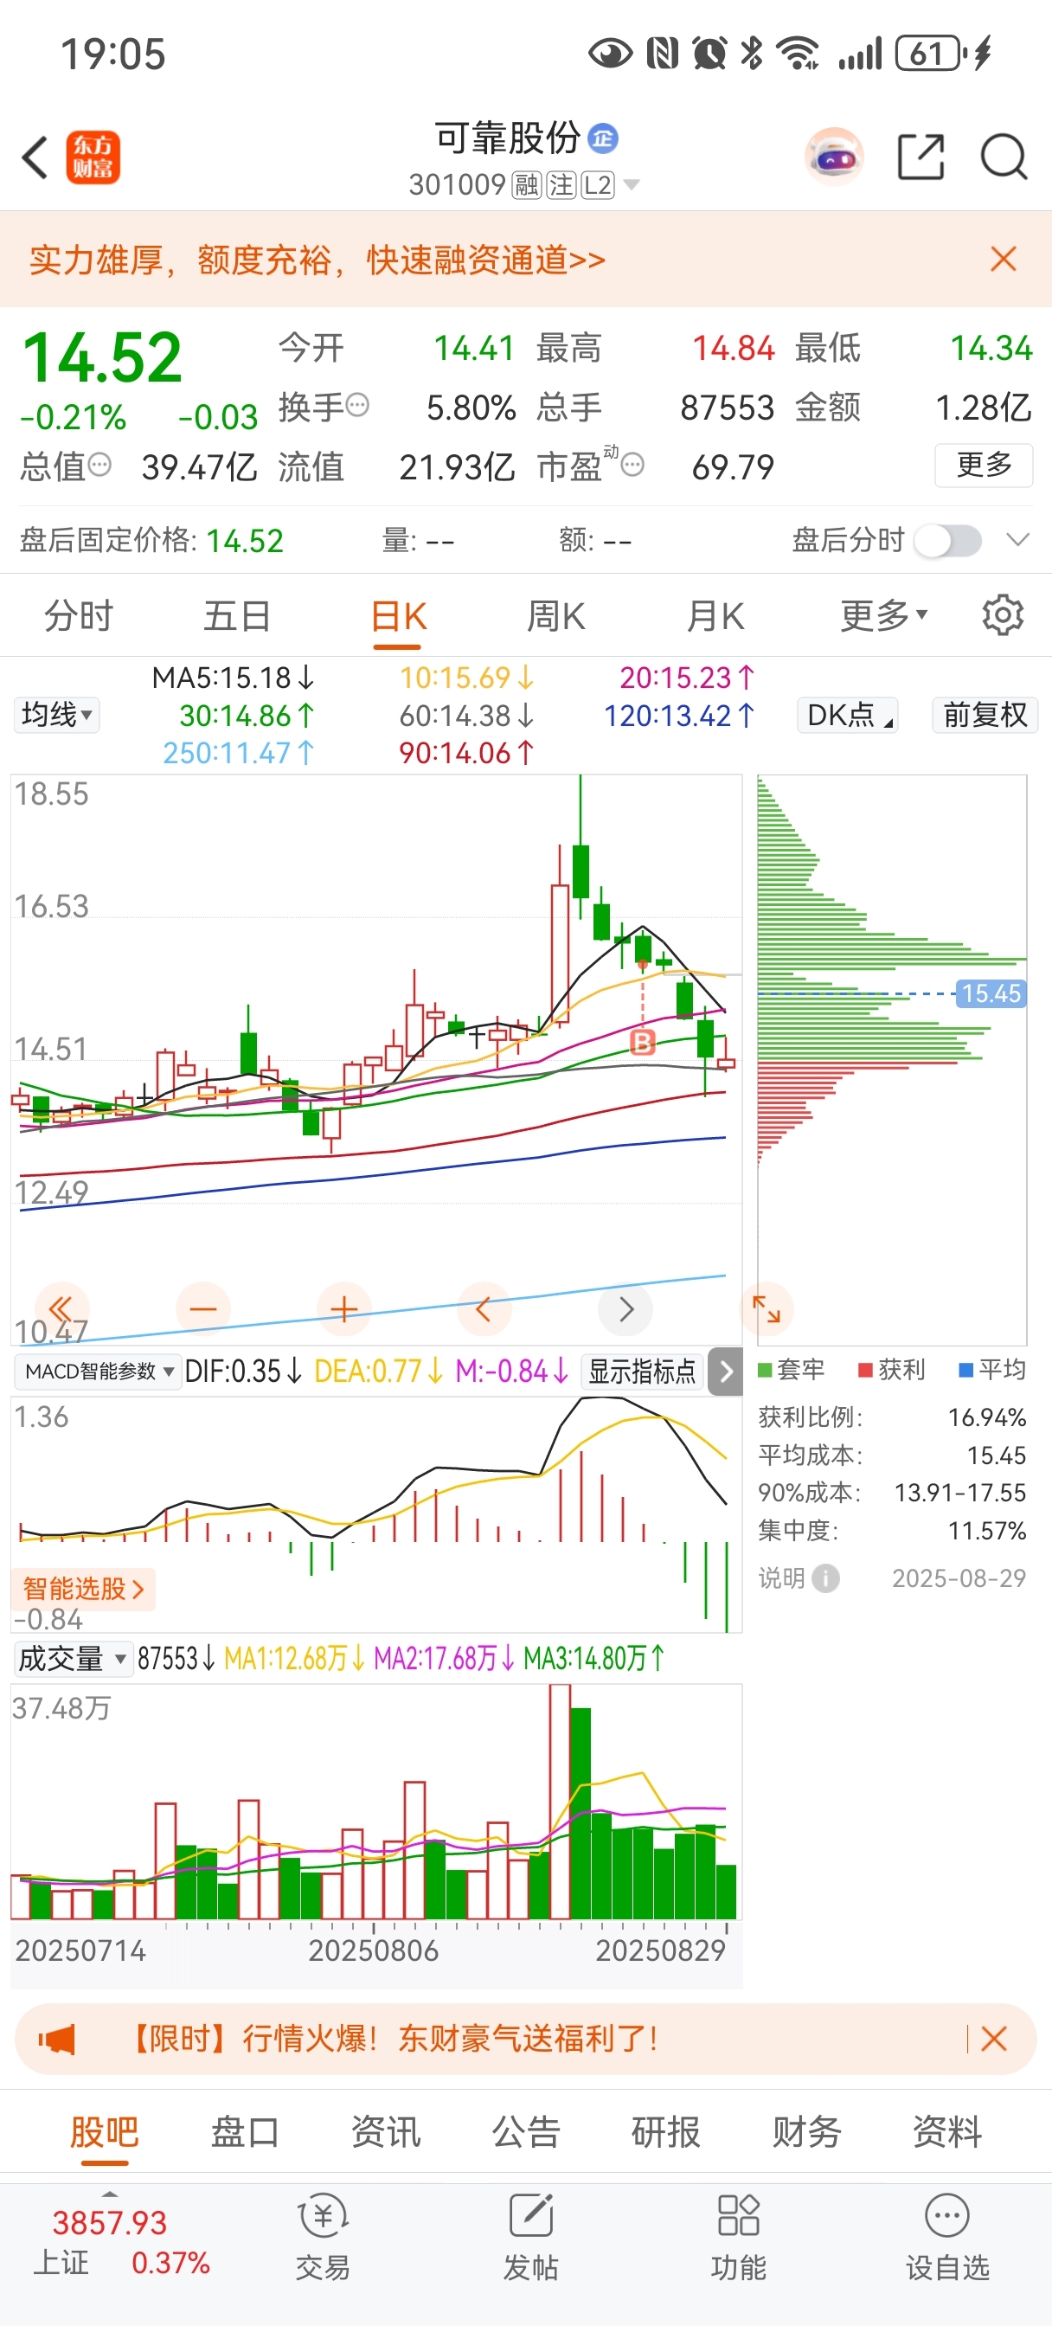The width and height of the screenshot is (1052, 2326).
Task: Zoom in chart with plus button
Action: [x=344, y=1308]
